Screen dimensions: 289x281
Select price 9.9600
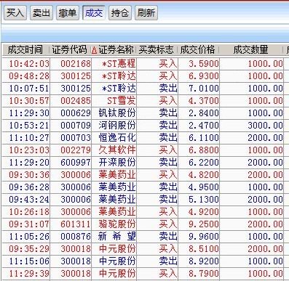tap(204, 237)
